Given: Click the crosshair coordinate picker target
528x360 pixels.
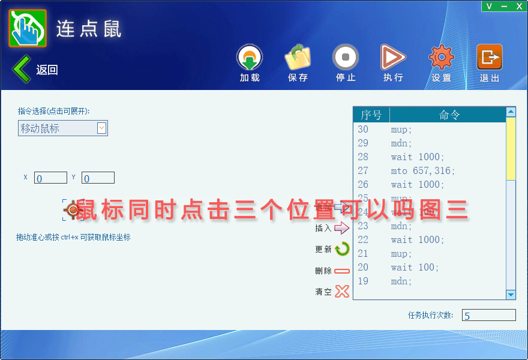Looking at the screenshot, I should coord(73,210).
